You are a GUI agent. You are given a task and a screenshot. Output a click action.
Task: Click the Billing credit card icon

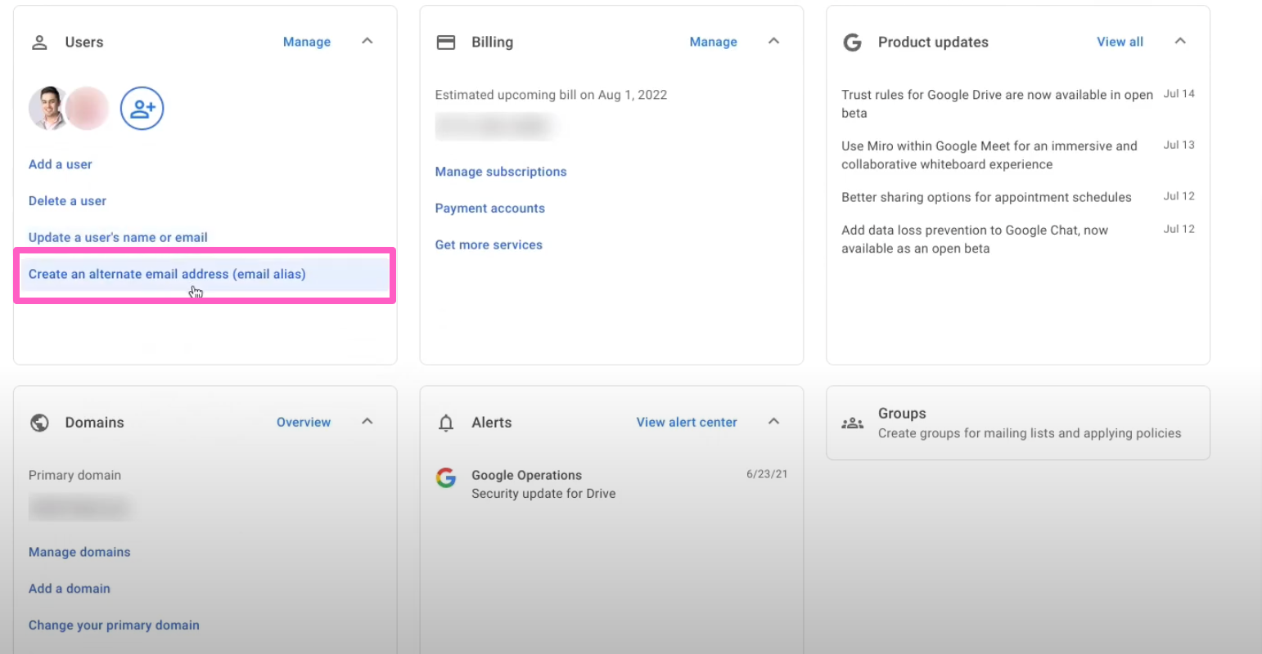coord(446,43)
